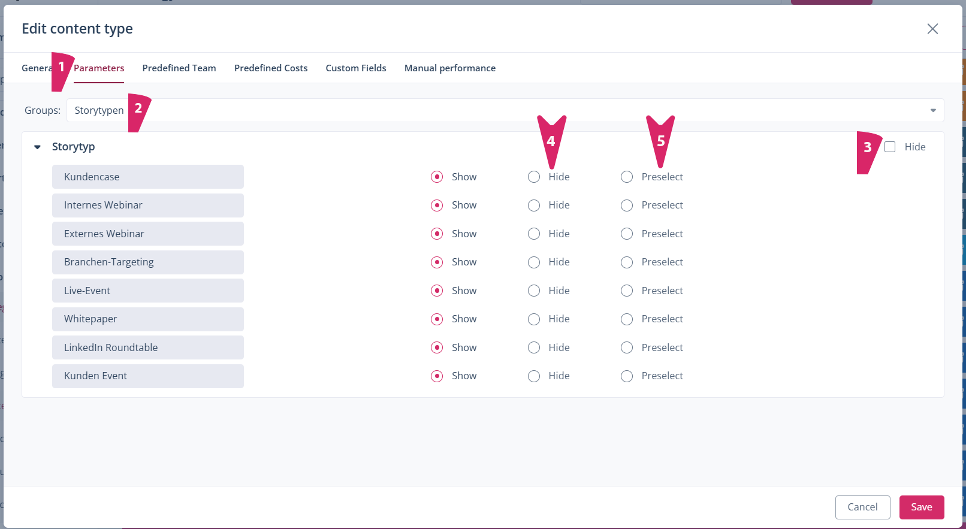Preselect the LinkedIn Roundtable option
966x529 pixels.
pos(627,348)
